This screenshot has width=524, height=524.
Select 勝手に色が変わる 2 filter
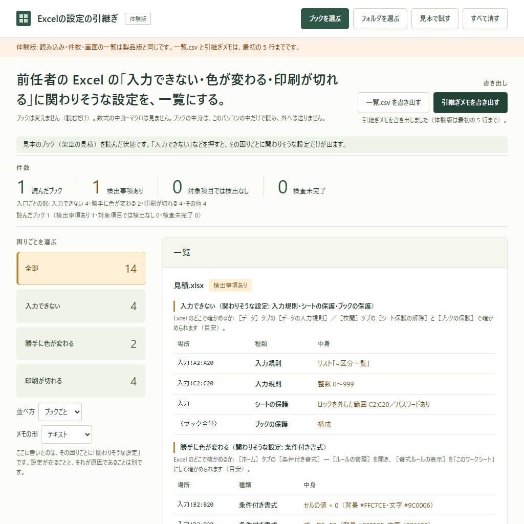click(x=81, y=343)
